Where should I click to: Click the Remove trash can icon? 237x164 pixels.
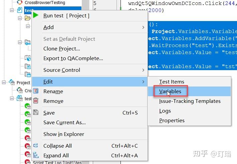coord(36,101)
